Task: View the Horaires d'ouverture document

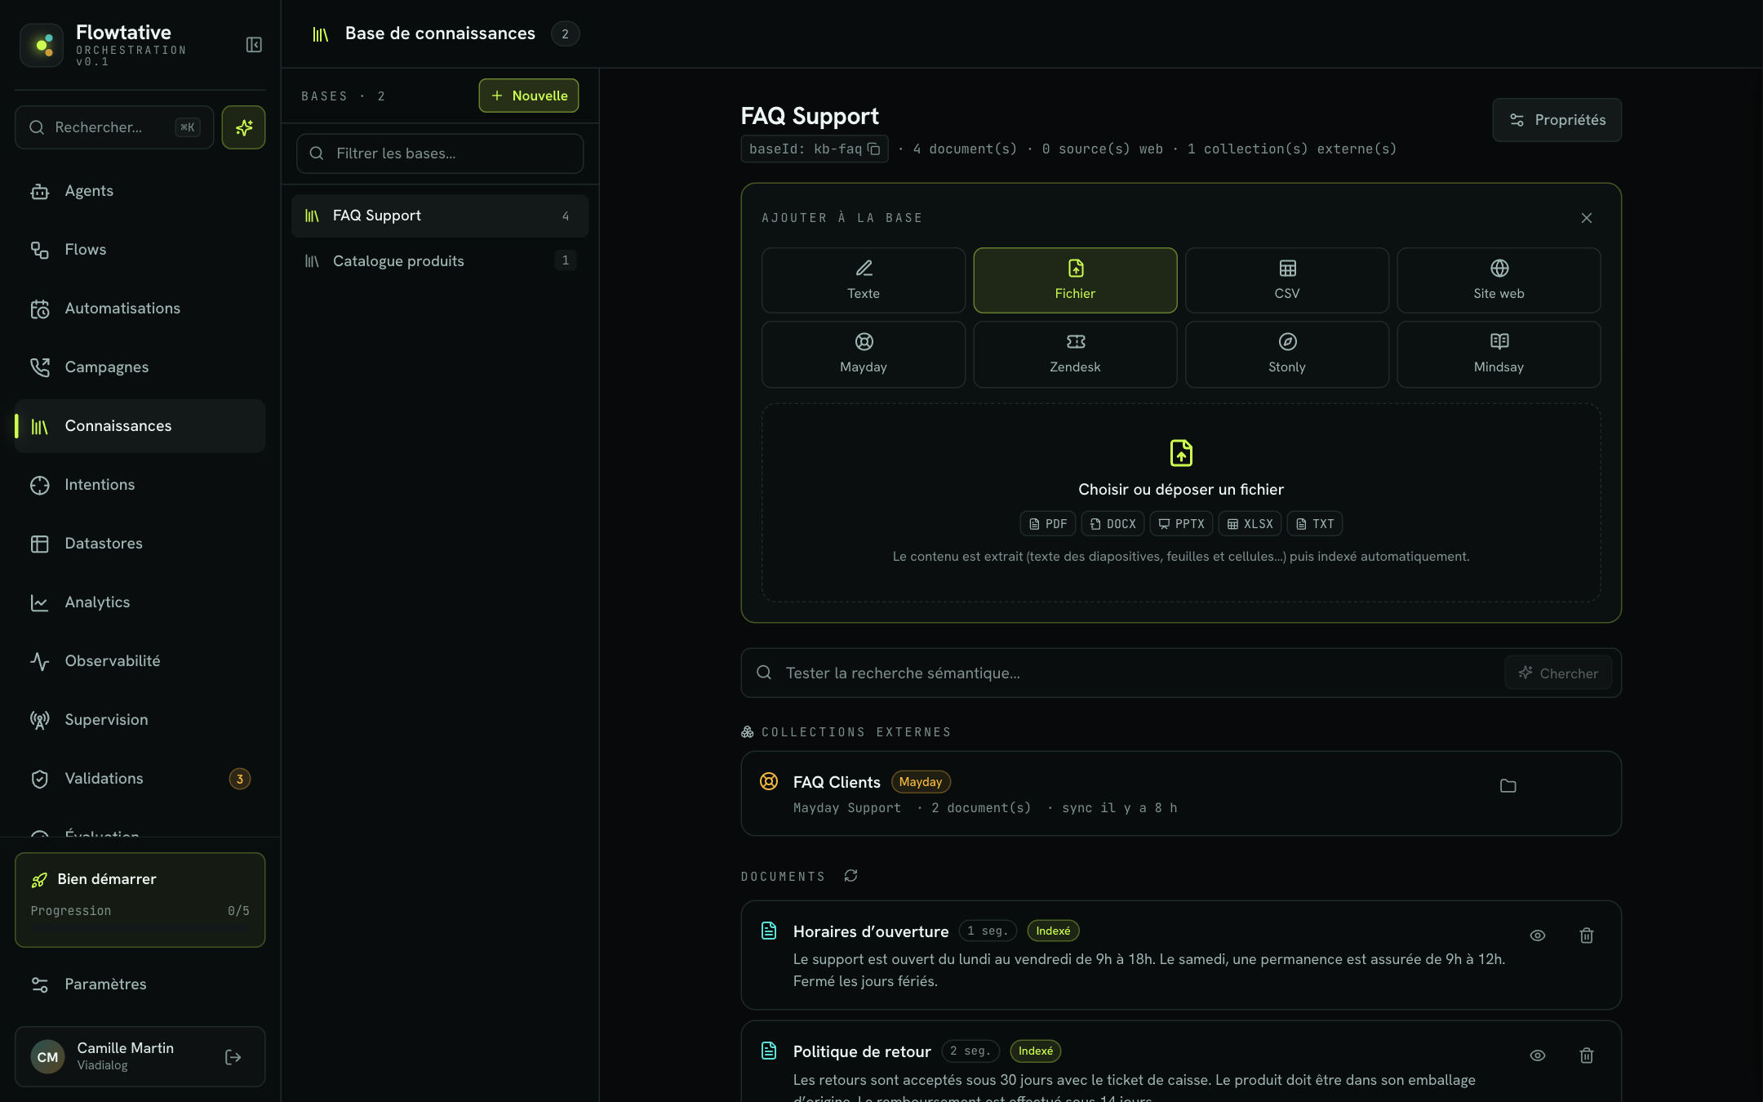Action: pyautogui.click(x=1537, y=935)
